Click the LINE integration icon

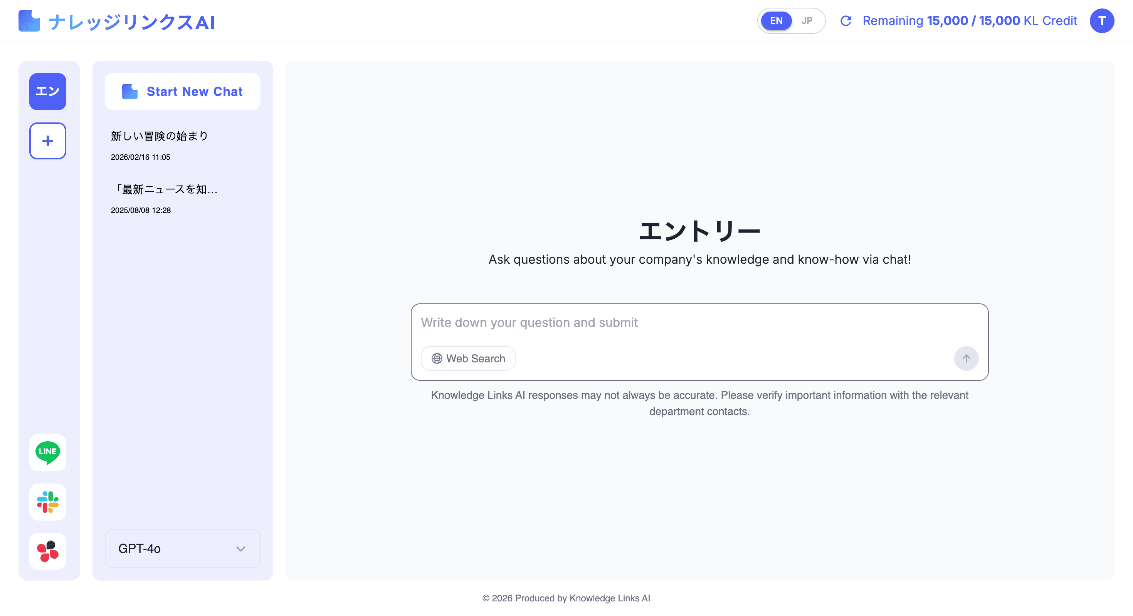tap(47, 452)
